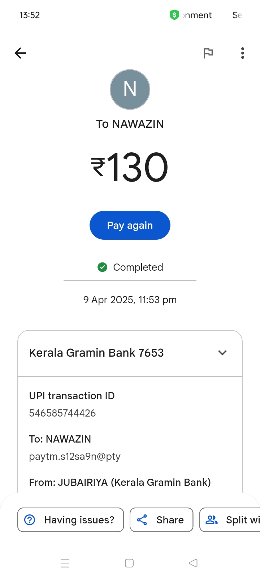Screen dimensions: 260x579
Task: Tap the Having issues? button
Action: click(71, 520)
